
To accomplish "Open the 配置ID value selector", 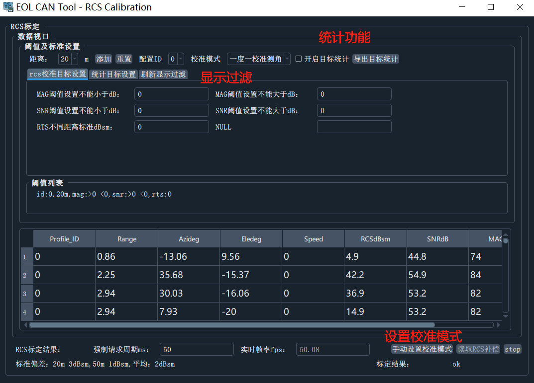I will 180,59.
